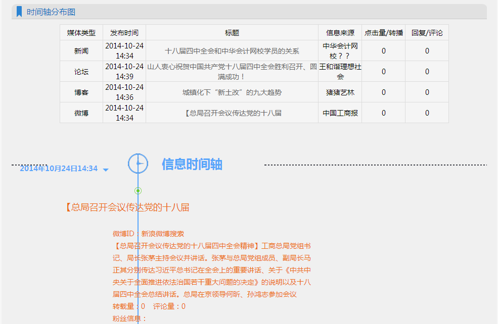Expand the date dropdown arrow beside 2014年10月24日14:34
498x324 pixels.
tap(106, 170)
